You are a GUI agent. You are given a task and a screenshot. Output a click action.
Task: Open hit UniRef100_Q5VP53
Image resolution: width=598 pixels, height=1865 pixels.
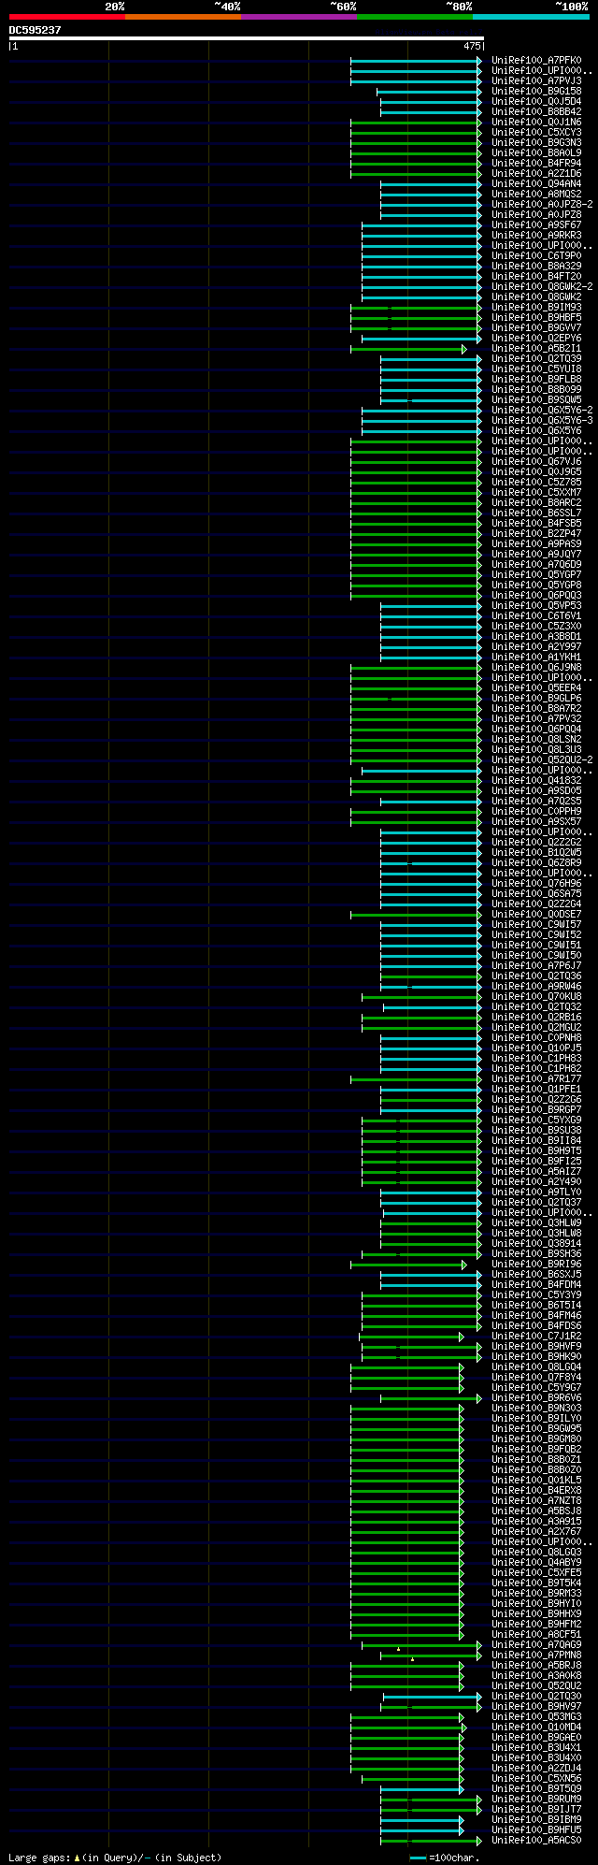[x=536, y=606]
